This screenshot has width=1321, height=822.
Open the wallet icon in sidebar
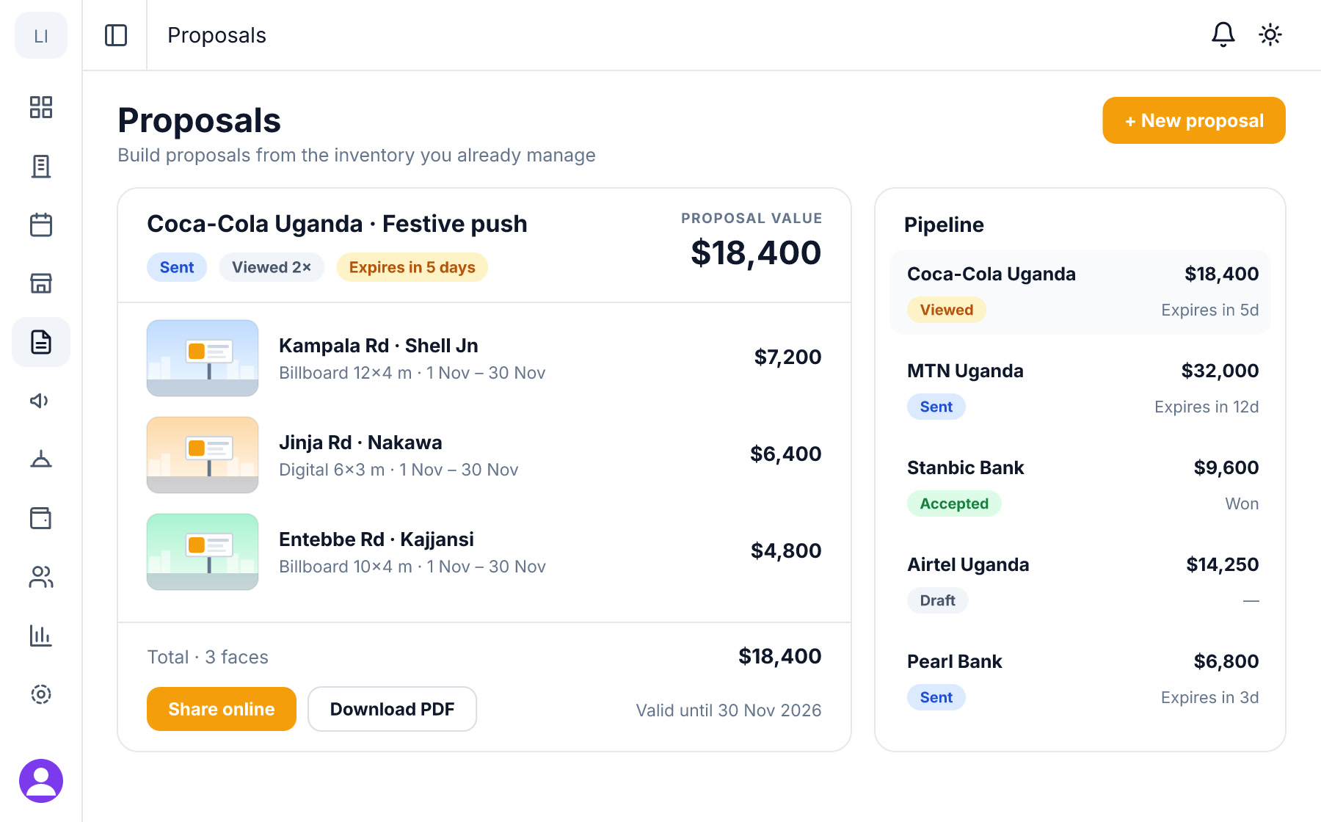pos(41,518)
